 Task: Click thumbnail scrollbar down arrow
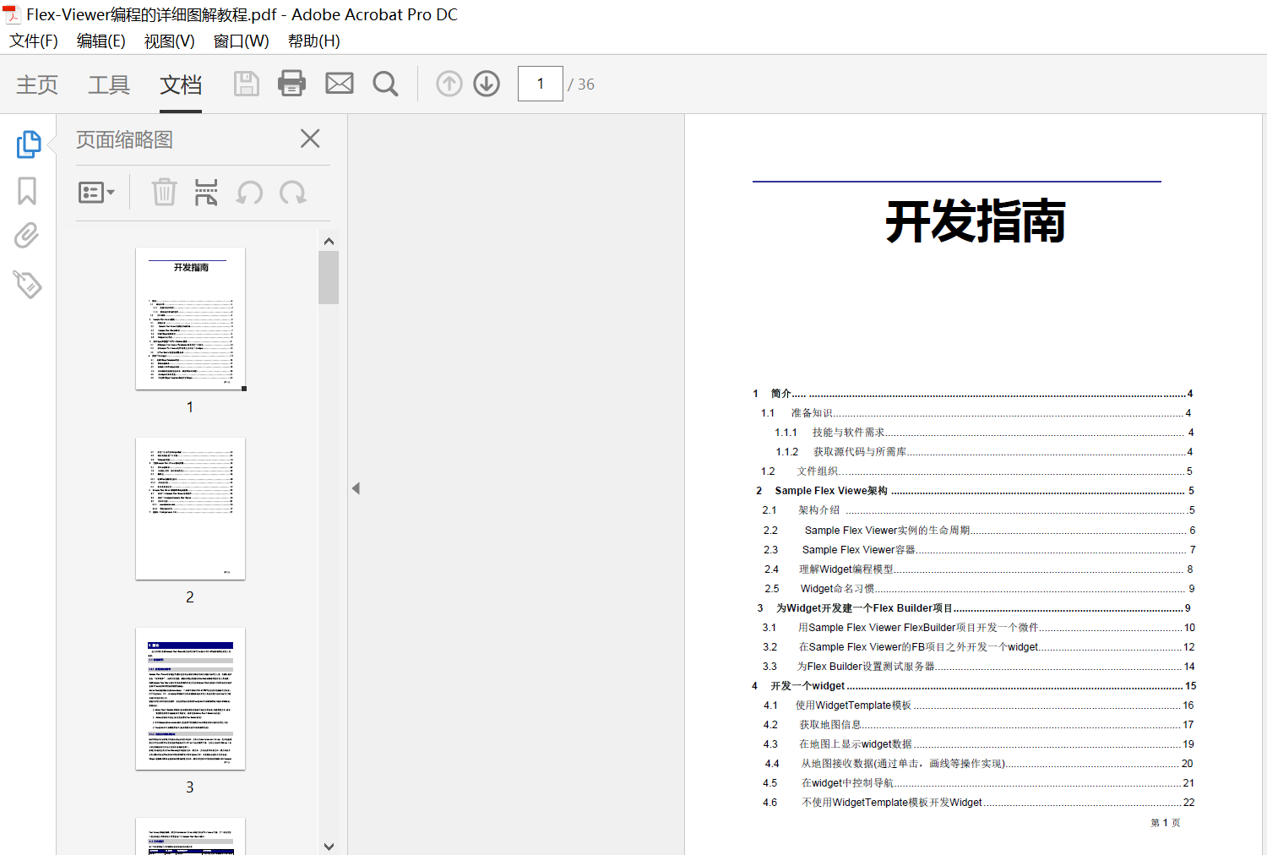point(329,846)
